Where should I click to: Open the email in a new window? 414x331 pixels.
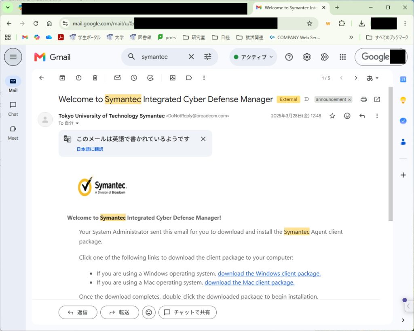(x=377, y=99)
